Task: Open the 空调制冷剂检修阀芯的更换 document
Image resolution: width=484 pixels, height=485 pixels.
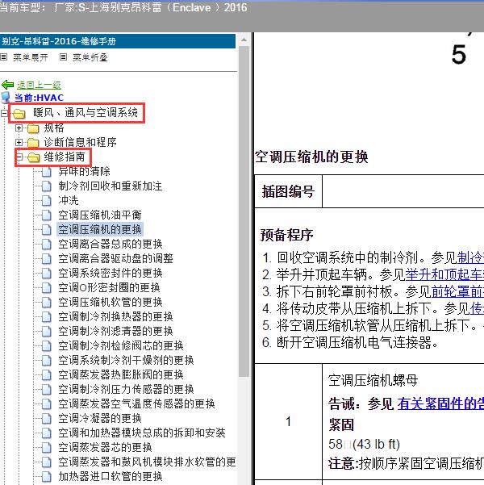Action: click(x=121, y=345)
